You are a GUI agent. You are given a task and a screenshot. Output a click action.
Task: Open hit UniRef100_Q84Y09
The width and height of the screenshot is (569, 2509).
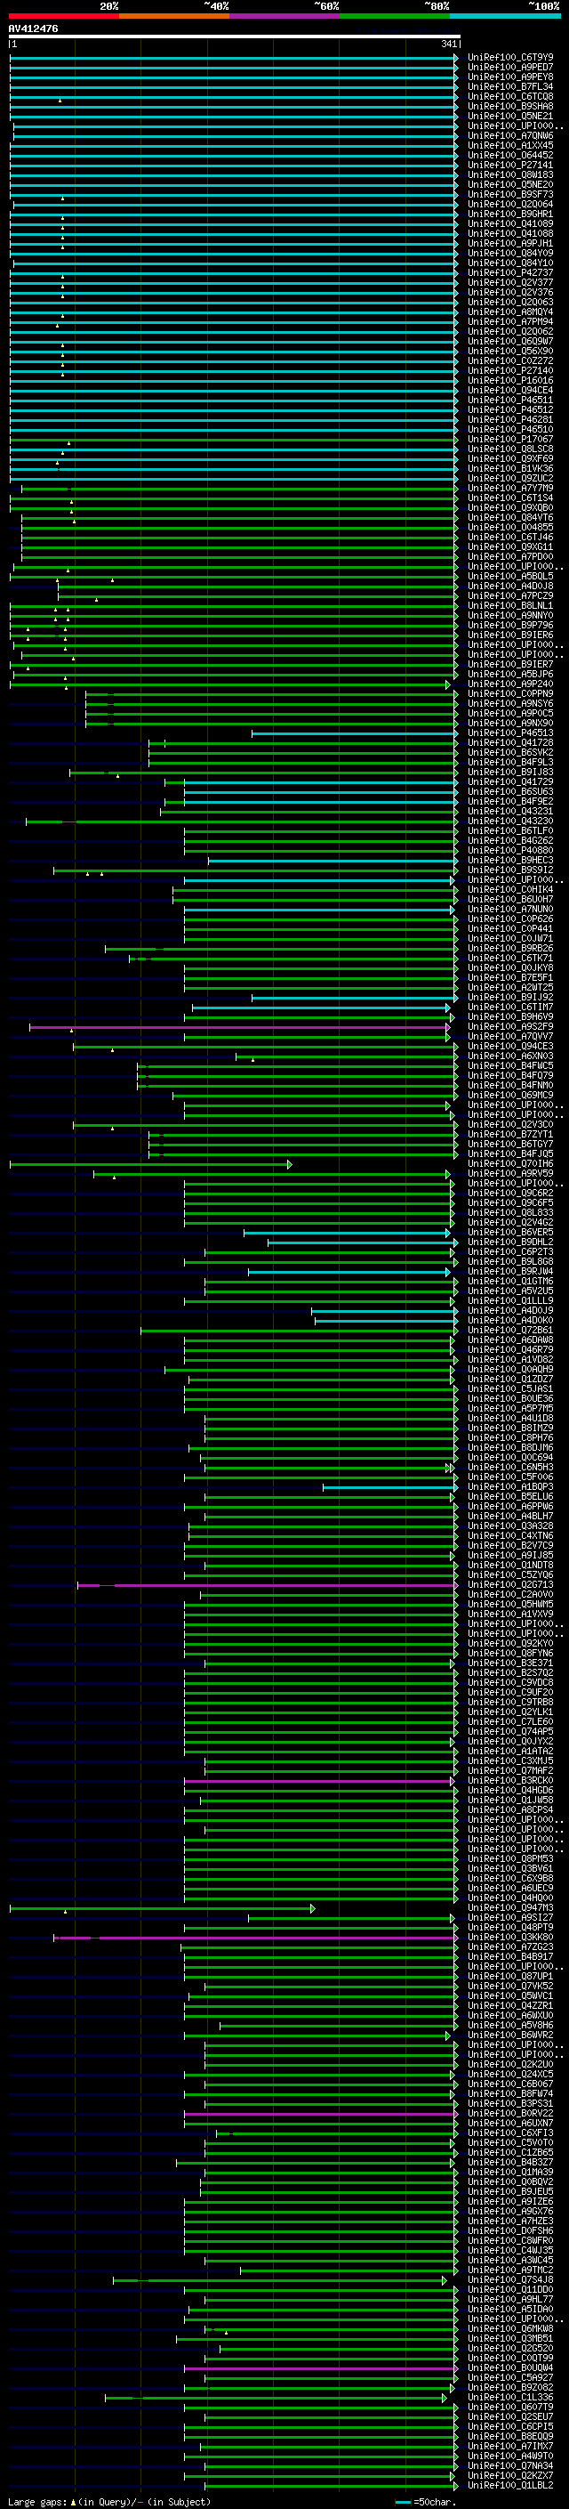click(x=510, y=254)
